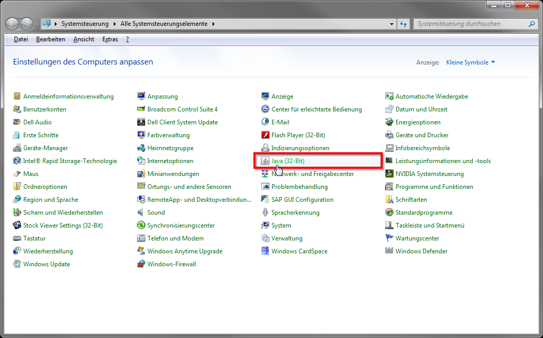The image size is (543, 338).
Task: Expand the Alle Systemsteuerungselemente breadcrumb arrow
Action: tap(213, 24)
